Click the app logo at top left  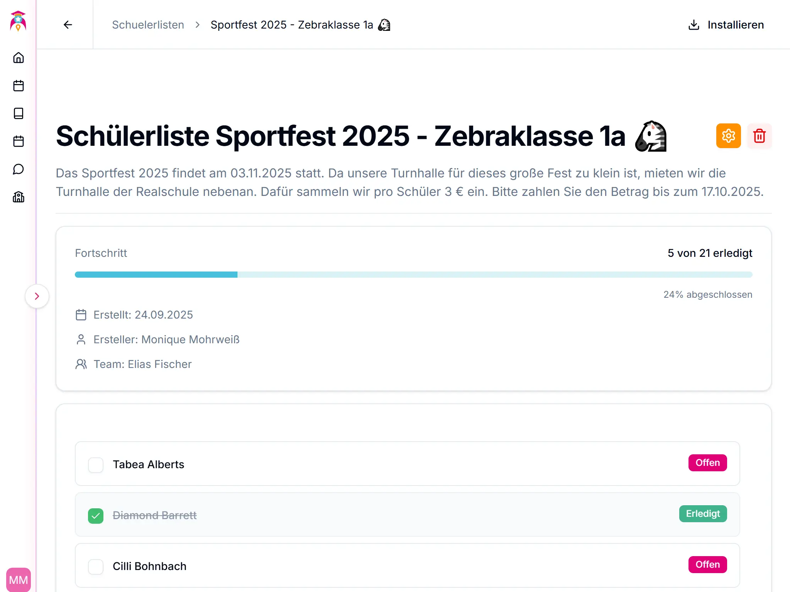coord(18,21)
